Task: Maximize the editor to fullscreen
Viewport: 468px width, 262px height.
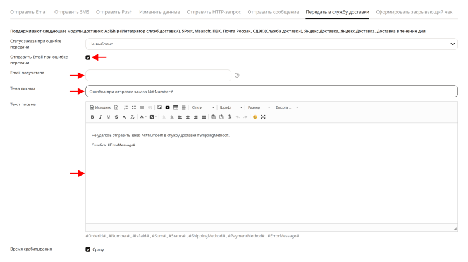Action: tap(263, 117)
